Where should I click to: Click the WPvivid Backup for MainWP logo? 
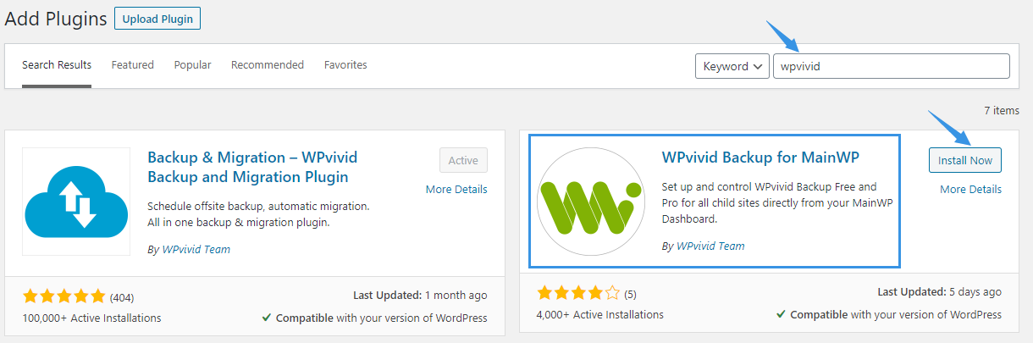pyautogui.click(x=591, y=202)
